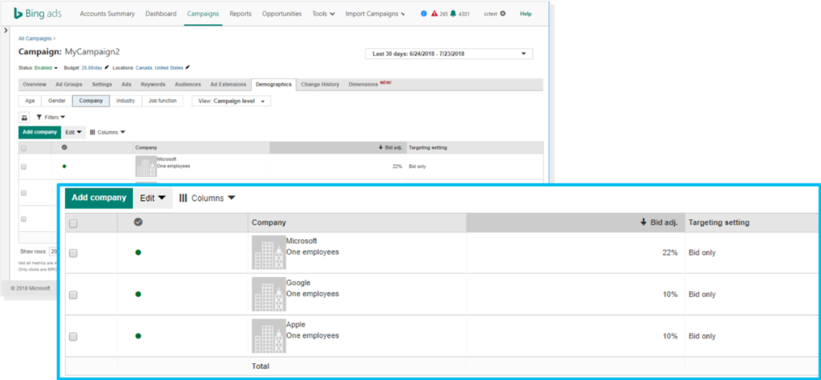Screen dimensions: 821x380
Task: Switch to the Audiences tab
Action: coord(188,84)
